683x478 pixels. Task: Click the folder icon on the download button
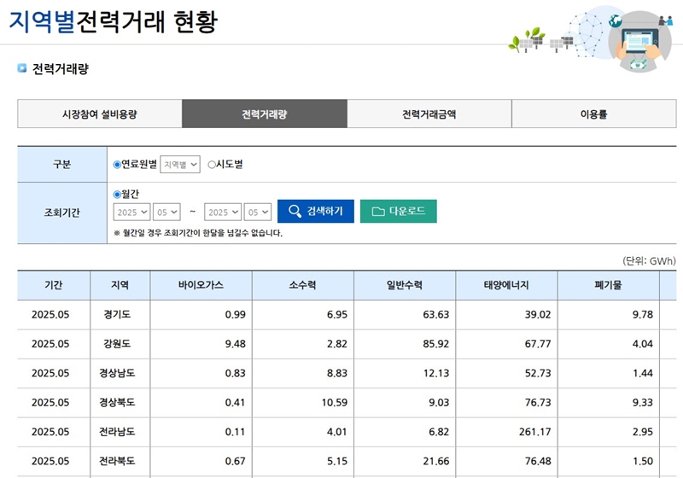click(x=378, y=212)
